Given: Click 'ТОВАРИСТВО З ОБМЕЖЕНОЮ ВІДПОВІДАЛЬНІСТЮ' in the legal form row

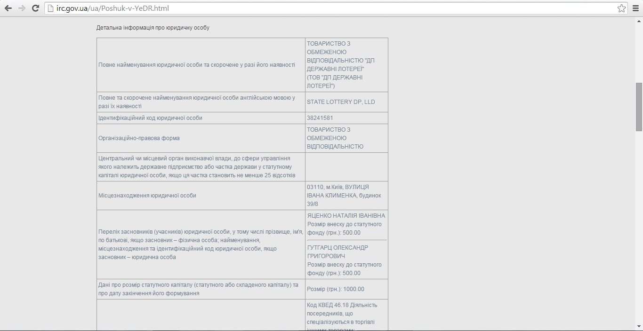Looking at the screenshot, I should point(335,138).
